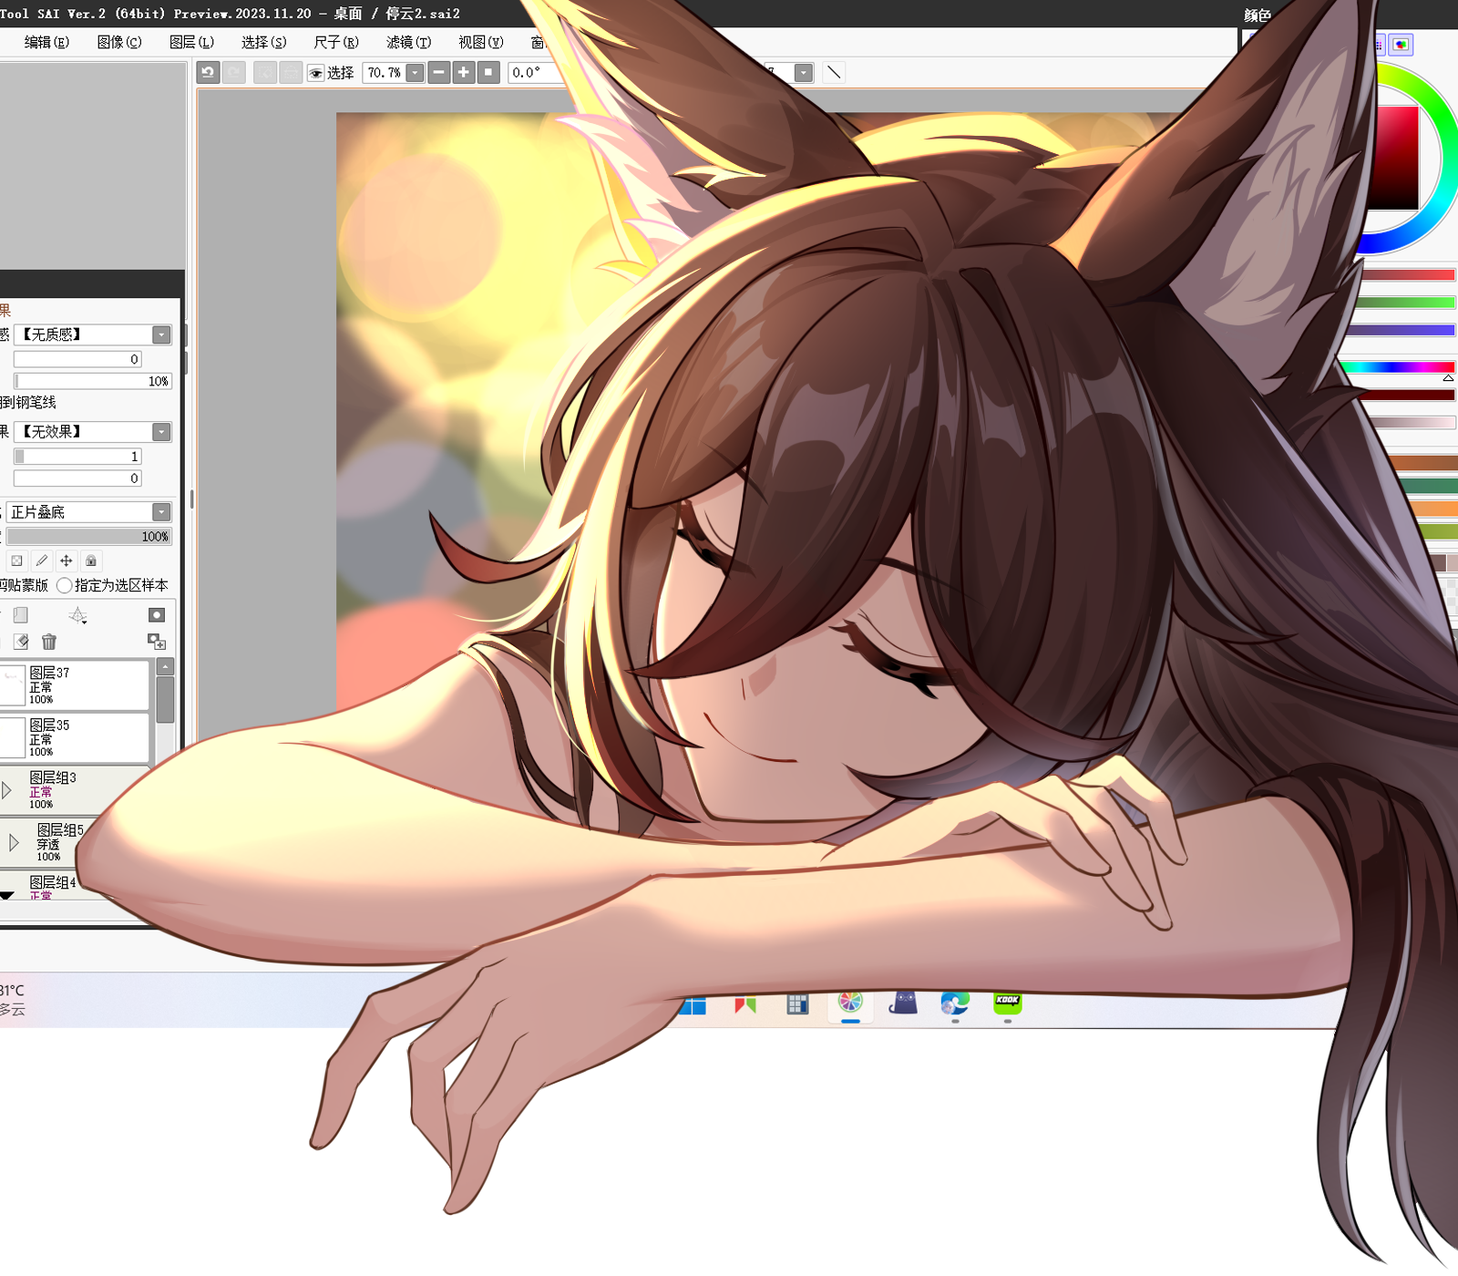Open the 正片叠底 blend mode dropdown
Viewport: 1458px width, 1276px height.
click(x=161, y=512)
